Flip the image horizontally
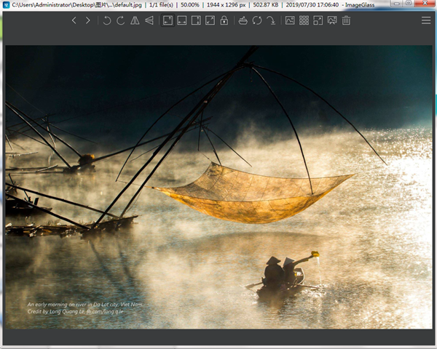 coord(135,20)
